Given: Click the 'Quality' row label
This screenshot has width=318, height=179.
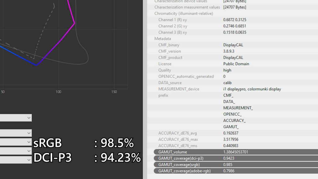Looking at the screenshot, I should tap(165, 70).
